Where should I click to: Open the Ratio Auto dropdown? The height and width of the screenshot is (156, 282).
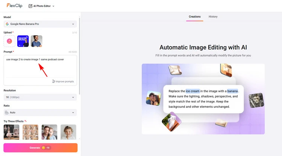[x=40, y=113]
